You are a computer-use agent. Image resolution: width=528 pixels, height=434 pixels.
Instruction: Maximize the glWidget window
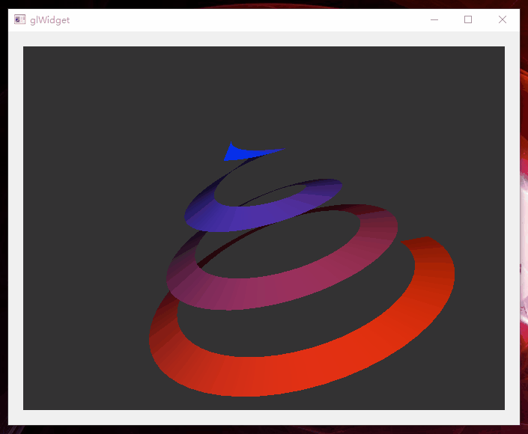tap(468, 20)
